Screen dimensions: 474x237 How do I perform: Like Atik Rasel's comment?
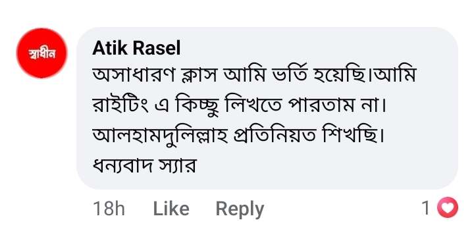point(171,209)
